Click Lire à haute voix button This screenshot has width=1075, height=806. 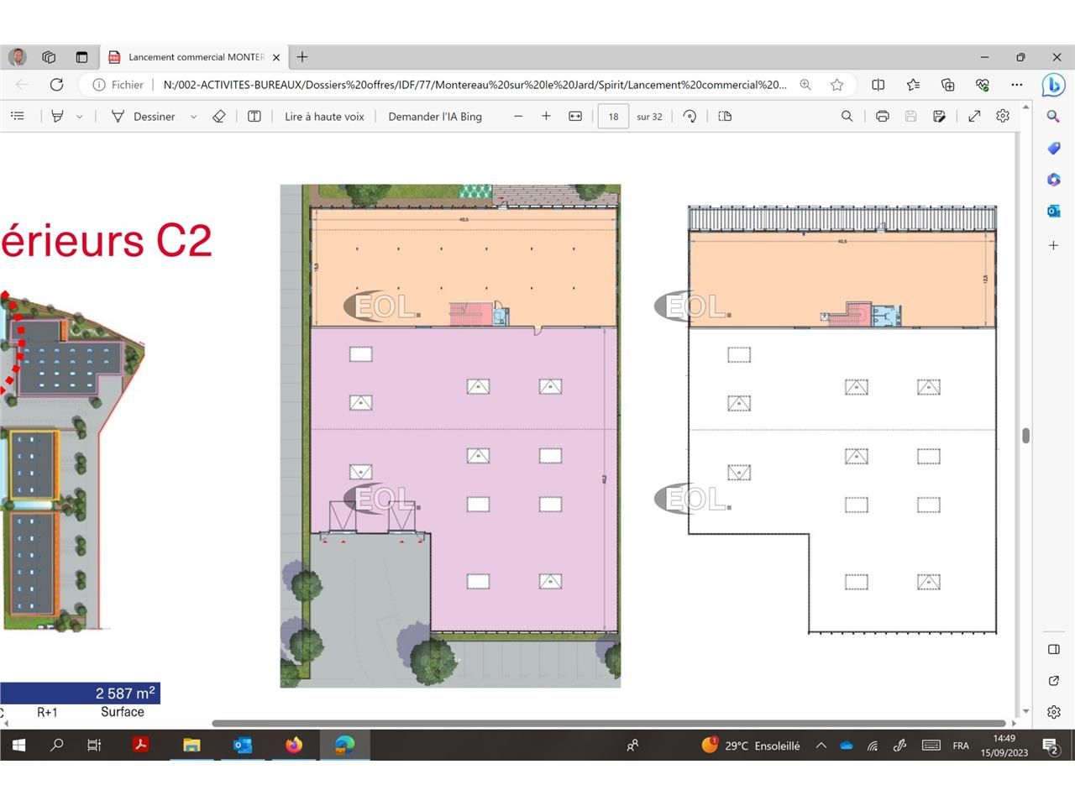click(324, 117)
